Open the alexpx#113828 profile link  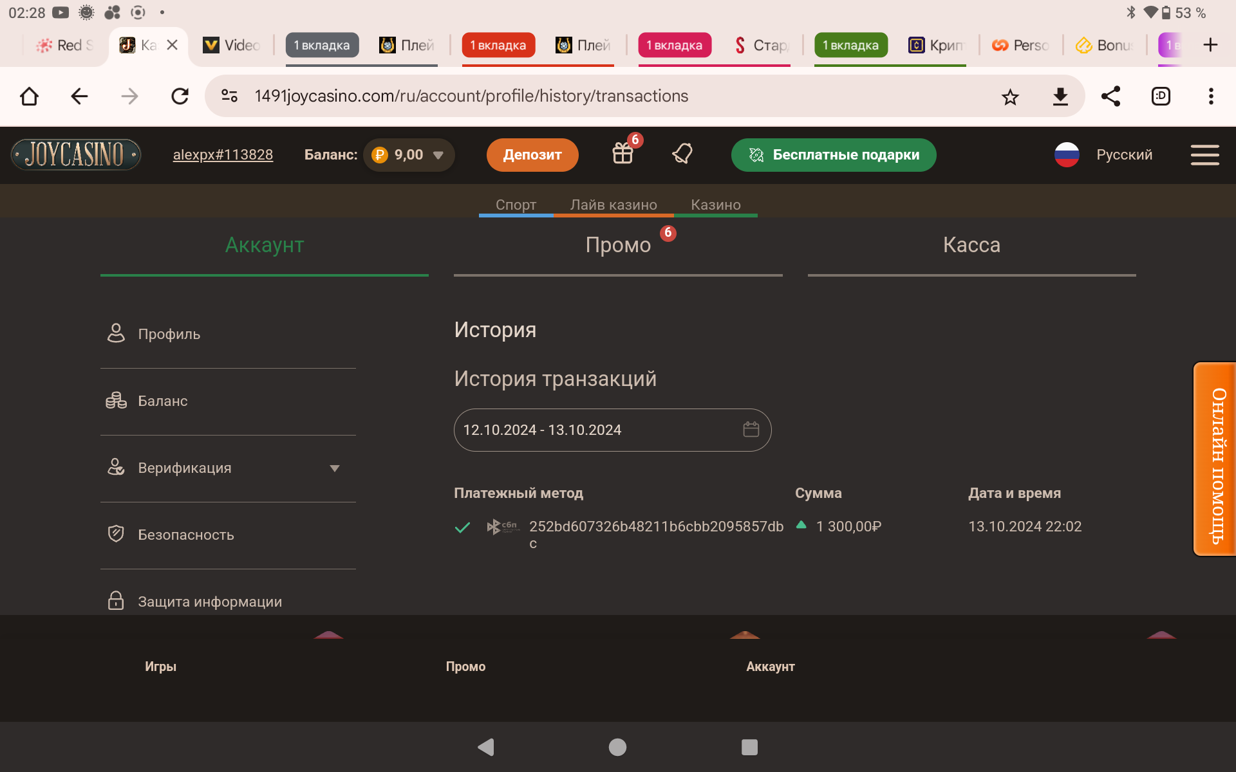pos(223,154)
